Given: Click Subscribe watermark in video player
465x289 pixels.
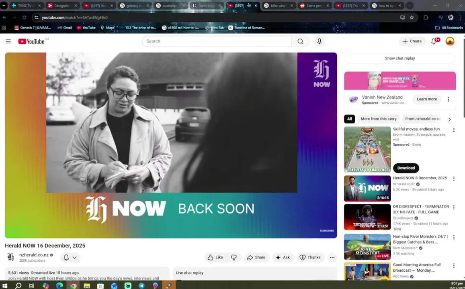Looking at the screenshot, I should point(327,231).
